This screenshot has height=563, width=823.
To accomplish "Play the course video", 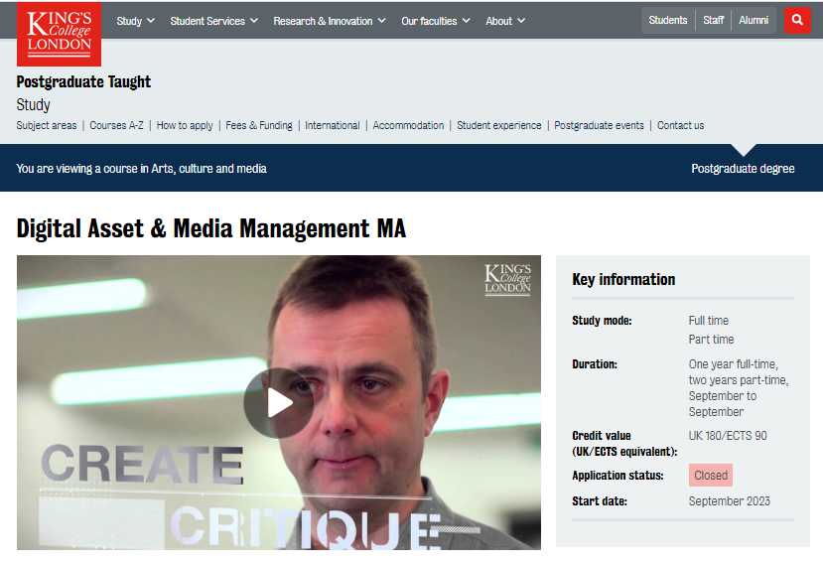I will (279, 402).
